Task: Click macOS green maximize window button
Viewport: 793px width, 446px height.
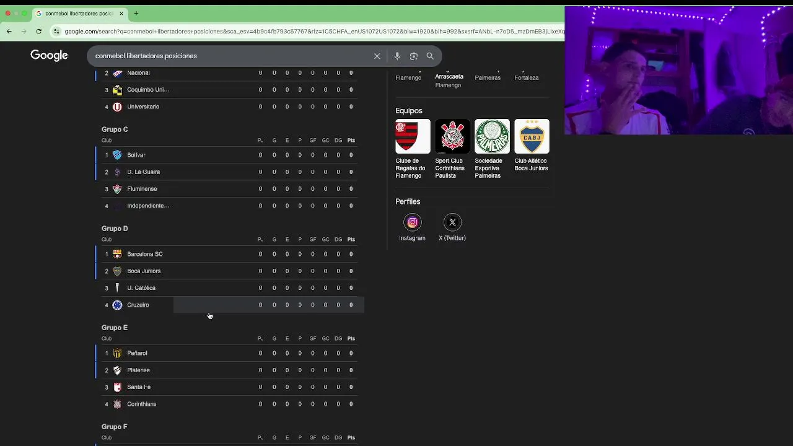Action: 24,13
